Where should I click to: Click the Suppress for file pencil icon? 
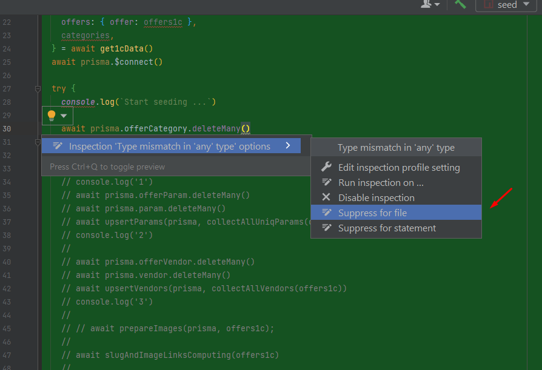point(327,213)
